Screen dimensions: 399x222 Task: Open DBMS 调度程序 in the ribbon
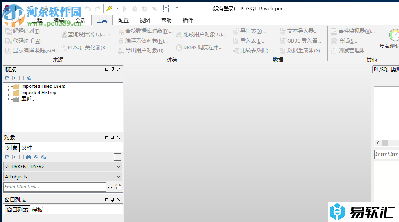199,48
